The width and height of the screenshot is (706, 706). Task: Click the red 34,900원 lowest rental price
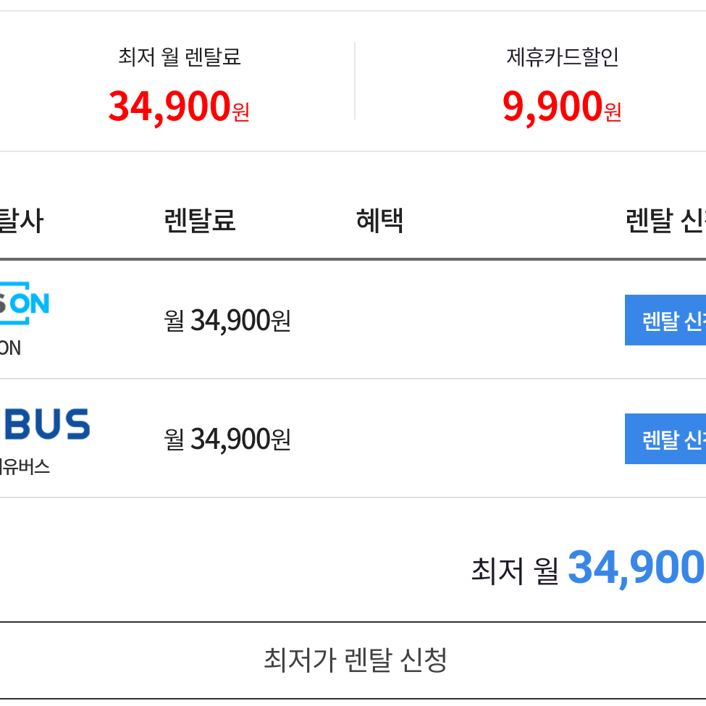(x=179, y=106)
